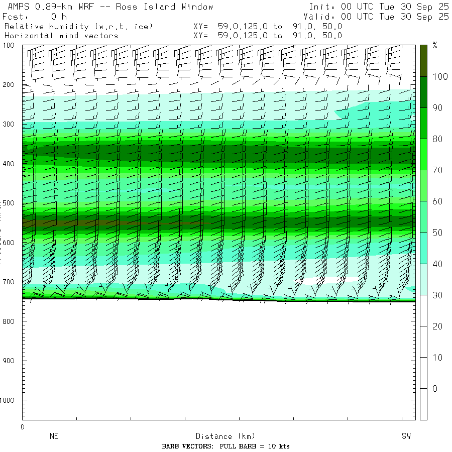452x452 pixels.
Task: Click the colorbar '100' label
Action: pos(440,77)
